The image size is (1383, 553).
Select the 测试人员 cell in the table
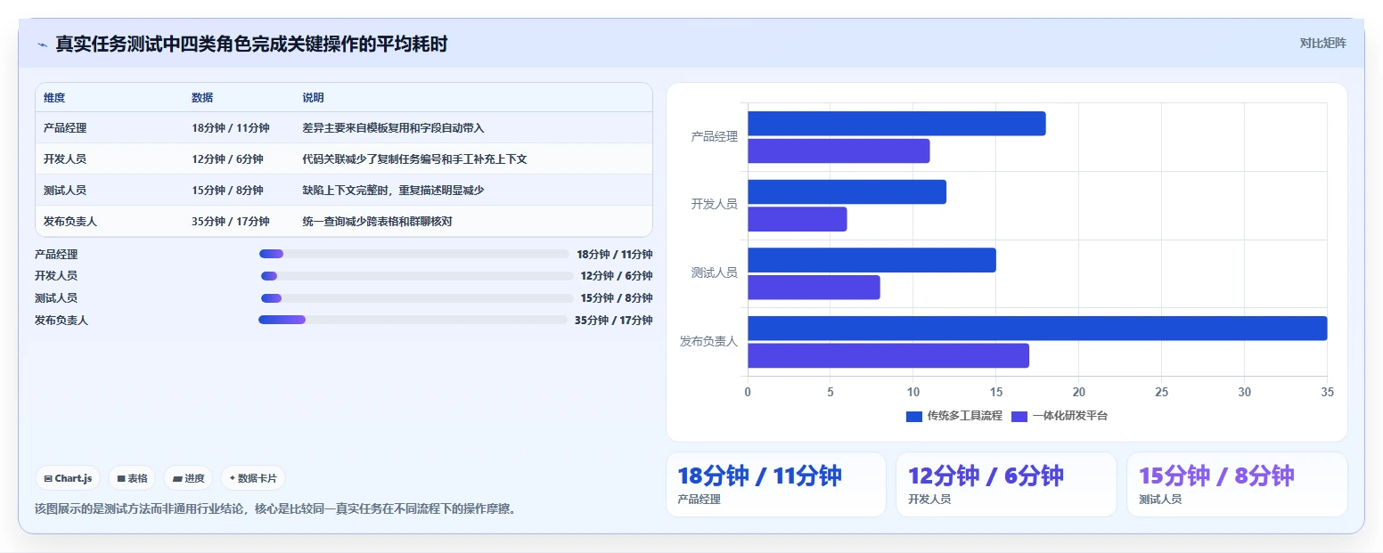coord(65,191)
